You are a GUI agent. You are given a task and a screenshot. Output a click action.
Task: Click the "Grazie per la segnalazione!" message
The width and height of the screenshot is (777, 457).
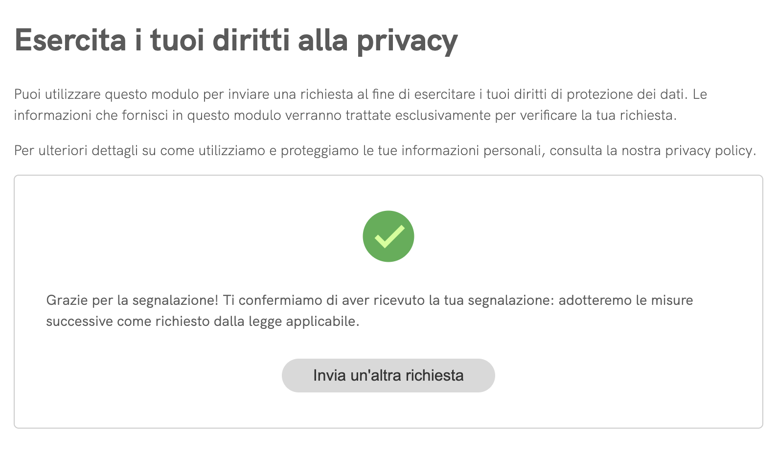pyautogui.click(x=132, y=300)
